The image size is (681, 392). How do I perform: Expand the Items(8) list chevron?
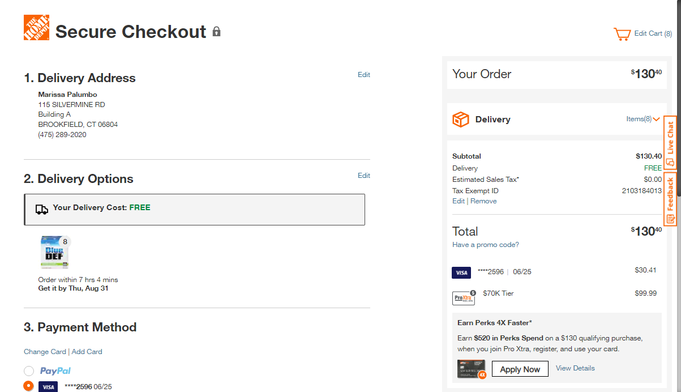(x=656, y=120)
